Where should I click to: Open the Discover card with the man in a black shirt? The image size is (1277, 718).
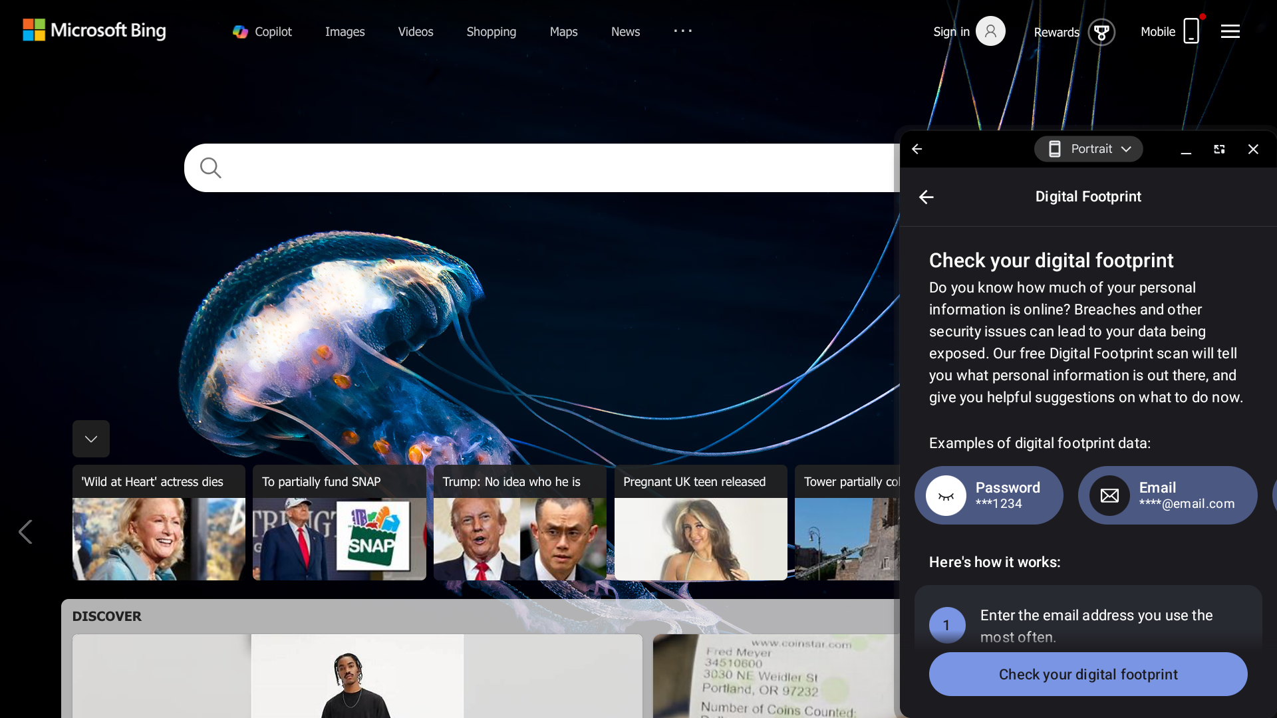pos(357,676)
